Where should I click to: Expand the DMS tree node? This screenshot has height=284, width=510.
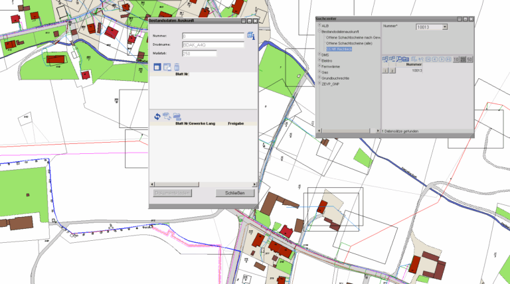[319, 54]
